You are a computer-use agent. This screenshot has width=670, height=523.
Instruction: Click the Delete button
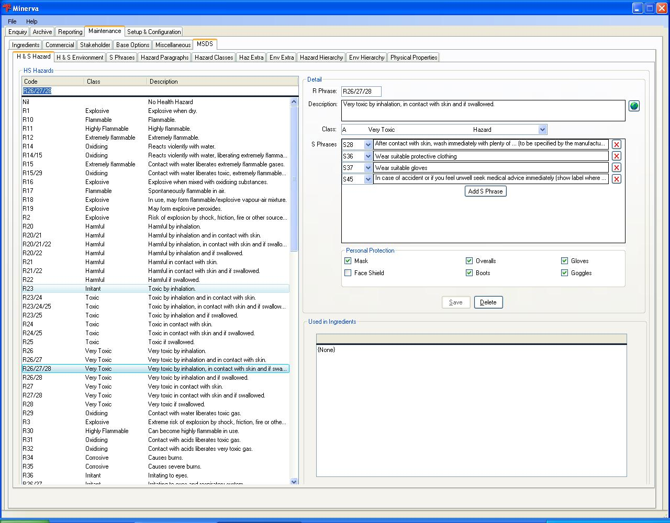488,302
